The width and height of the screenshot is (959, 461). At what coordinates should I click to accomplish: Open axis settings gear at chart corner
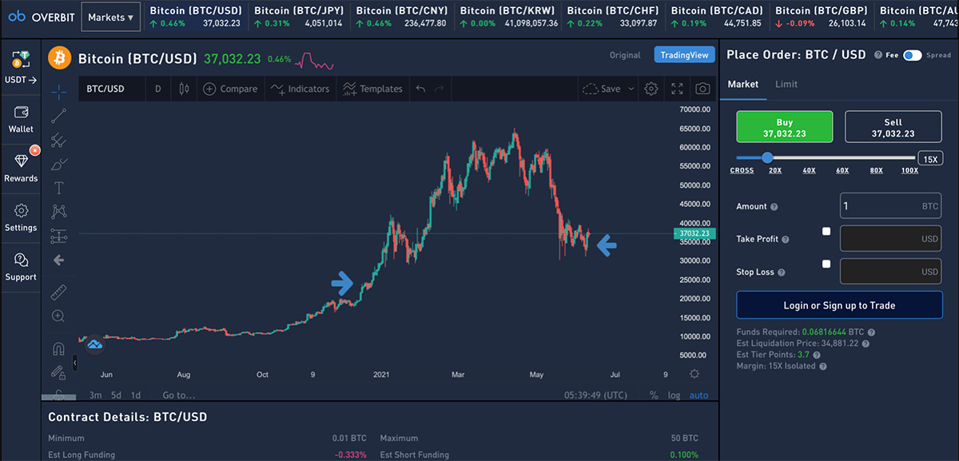(x=694, y=374)
